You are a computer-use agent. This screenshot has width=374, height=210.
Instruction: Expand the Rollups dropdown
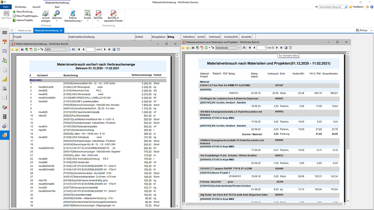coord(363,30)
